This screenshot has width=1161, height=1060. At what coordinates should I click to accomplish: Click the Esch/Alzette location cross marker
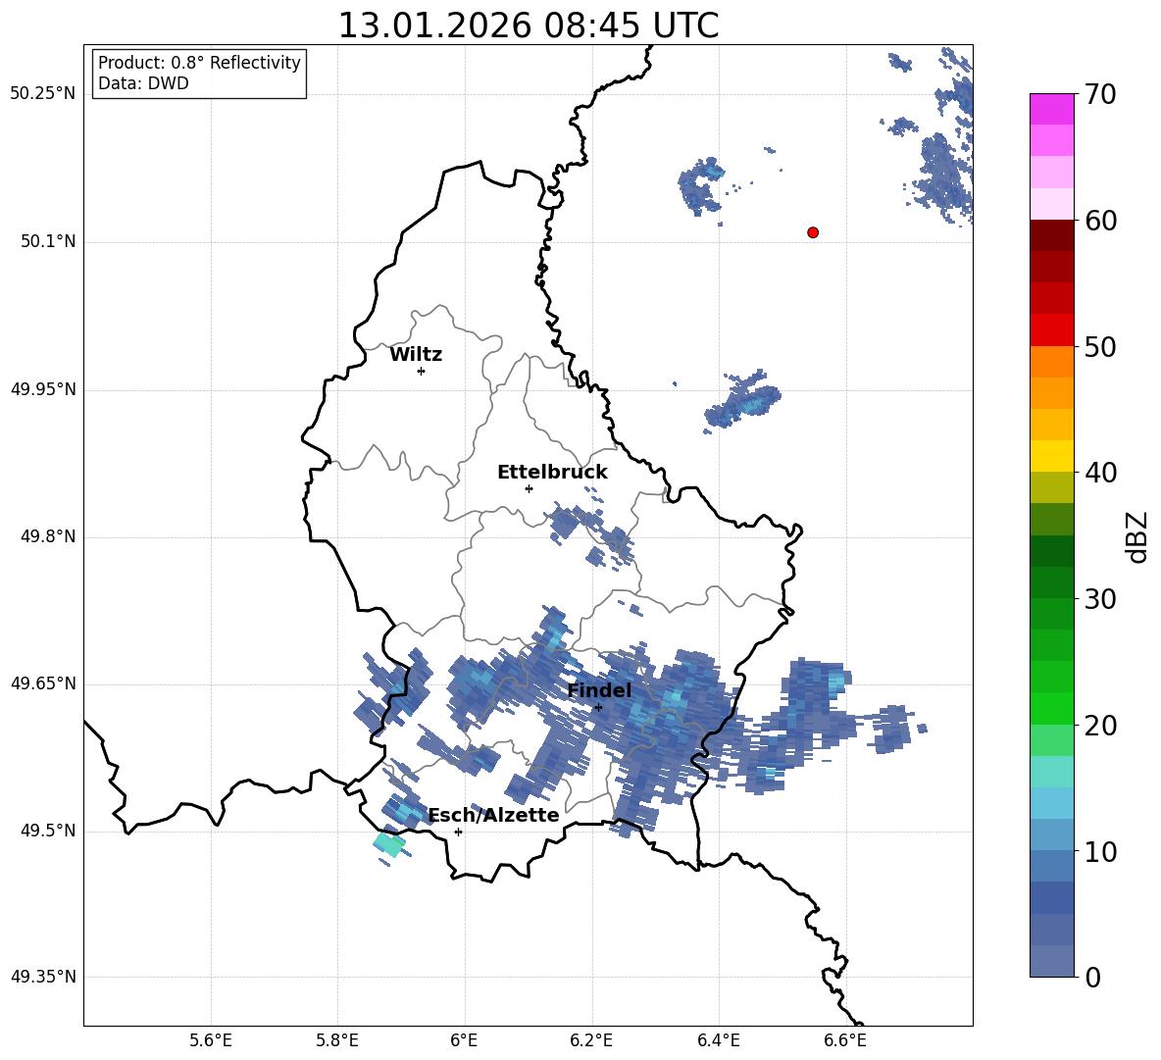[458, 832]
